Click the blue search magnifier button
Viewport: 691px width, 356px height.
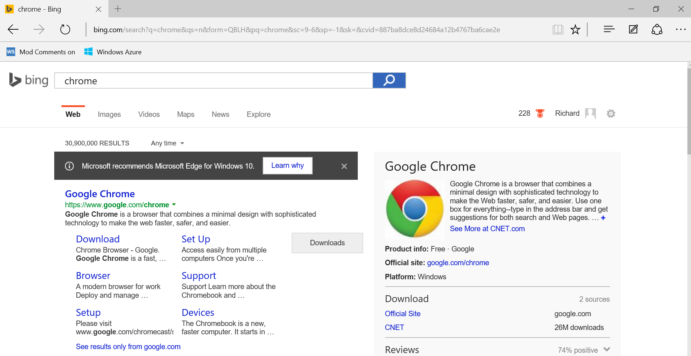tap(389, 80)
